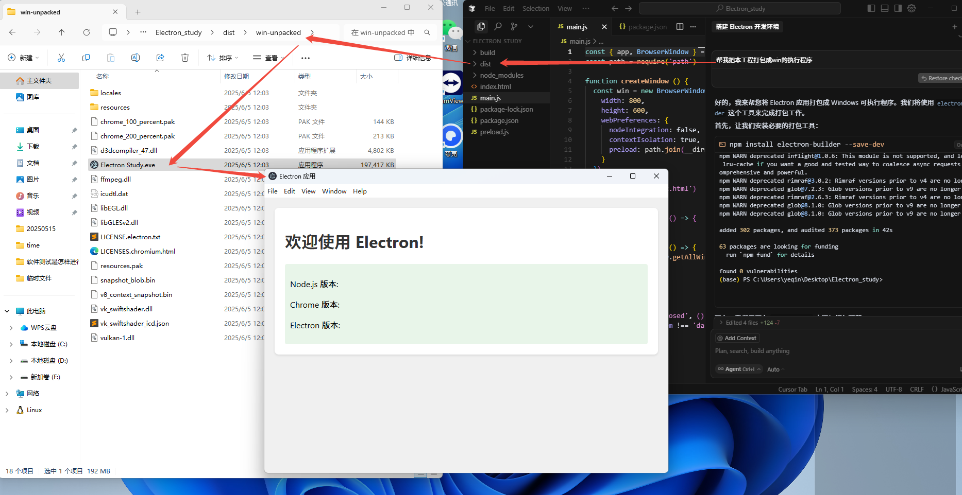
Task: Select the LICENSES.chromium.html file
Action: click(138, 251)
